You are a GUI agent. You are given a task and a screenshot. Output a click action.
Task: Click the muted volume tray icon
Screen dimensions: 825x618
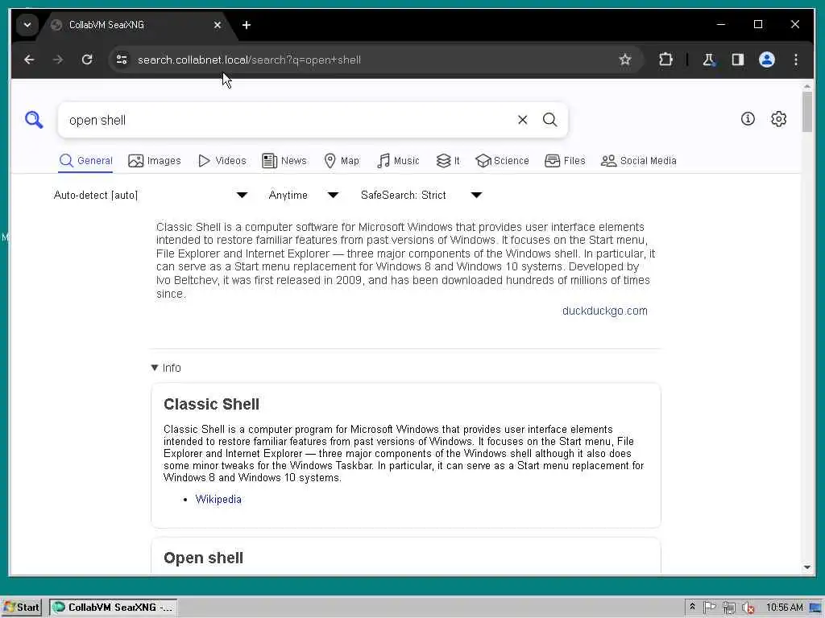pyautogui.click(x=748, y=608)
